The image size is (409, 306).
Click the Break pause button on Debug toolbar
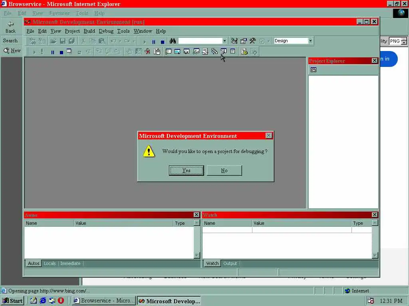tap(53, 52)
